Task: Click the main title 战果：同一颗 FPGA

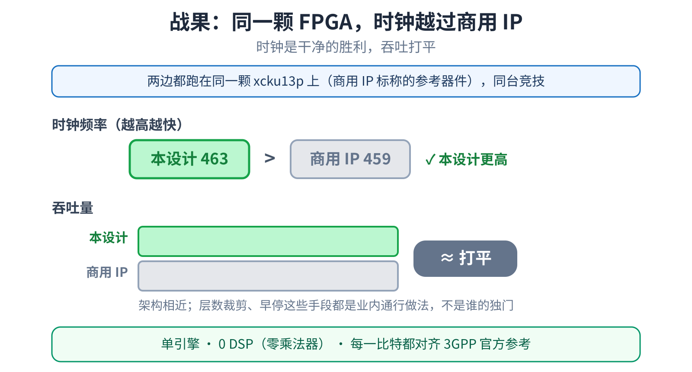Action: tap(346, 22)
